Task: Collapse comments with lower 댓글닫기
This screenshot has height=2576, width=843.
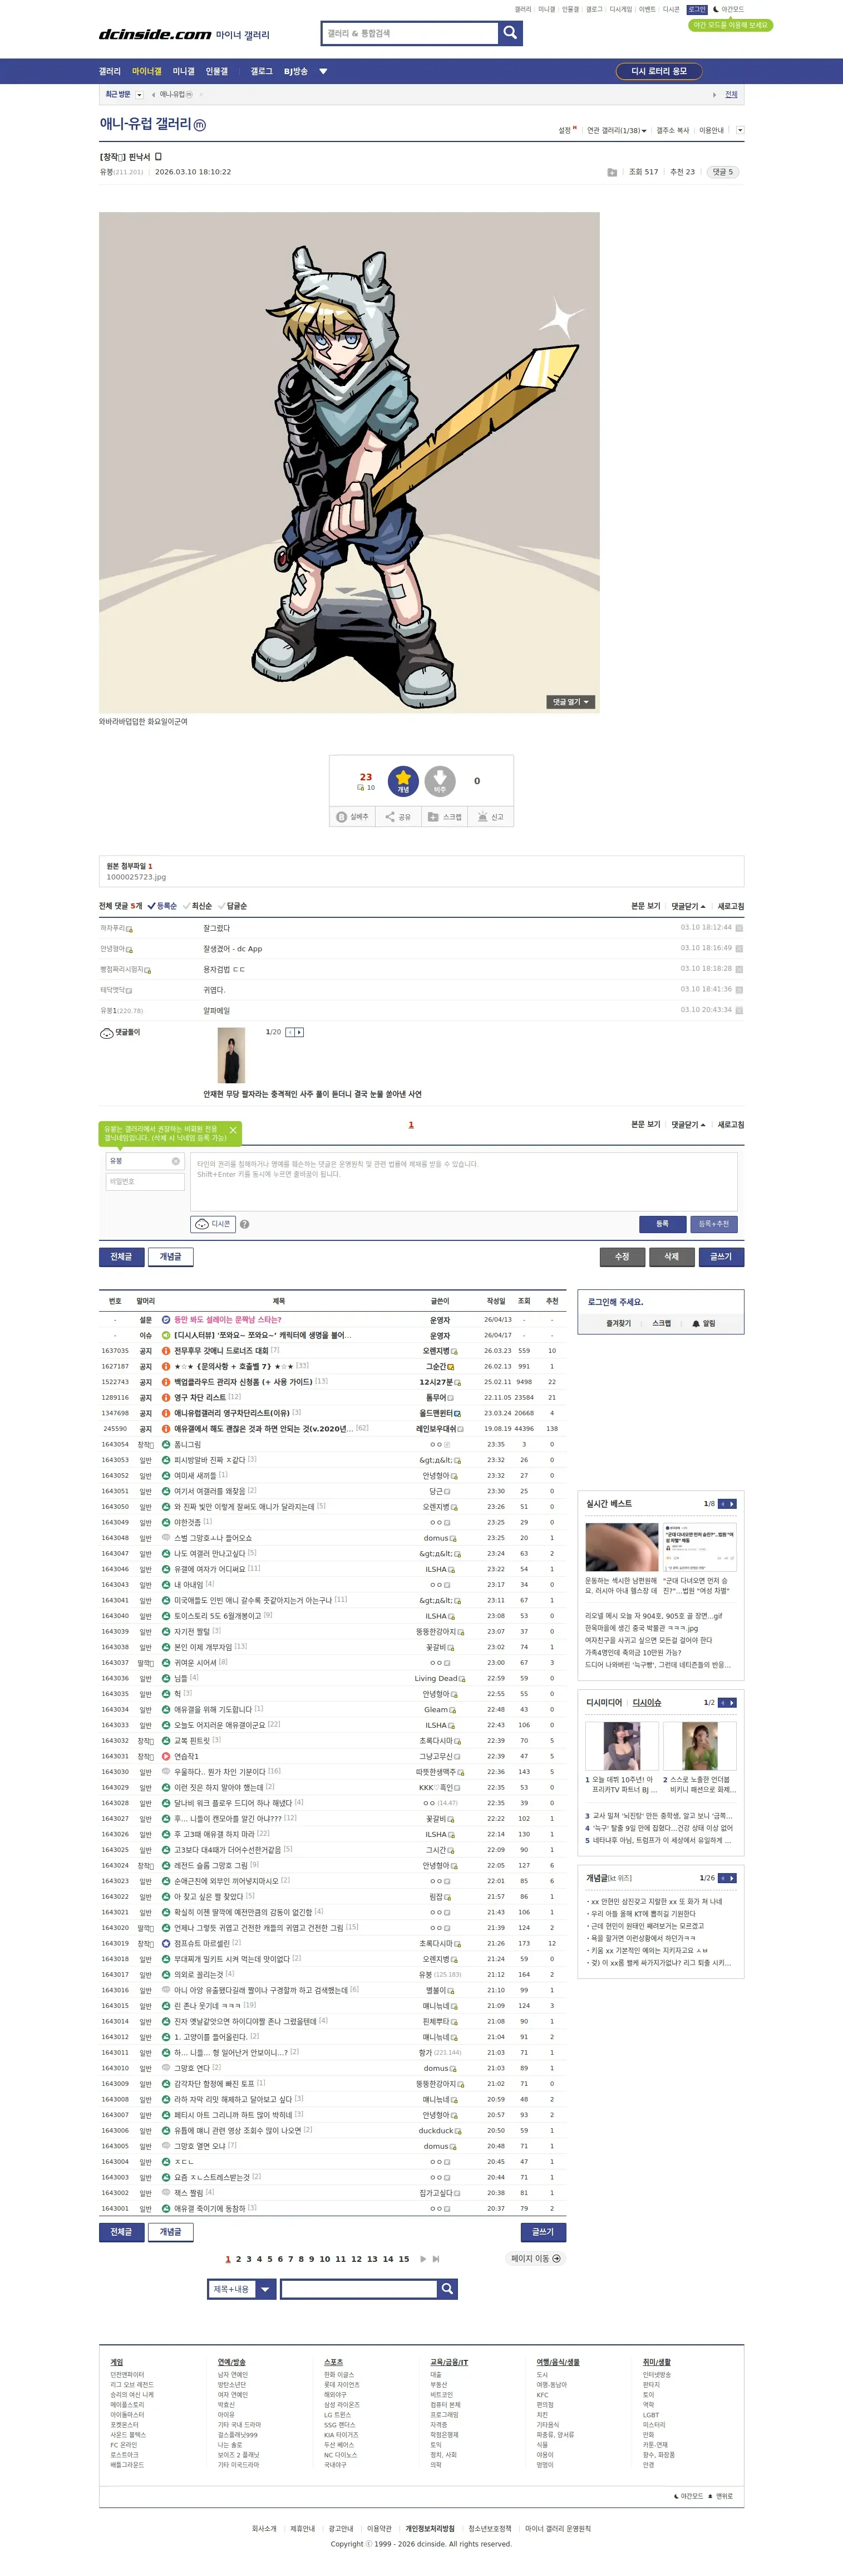Action: pyautogui.click(x=688, y=1125)
